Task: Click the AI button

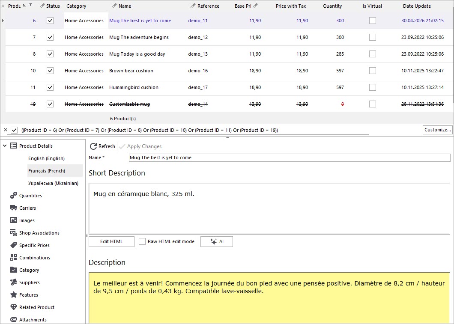Action: coord(217,241)
